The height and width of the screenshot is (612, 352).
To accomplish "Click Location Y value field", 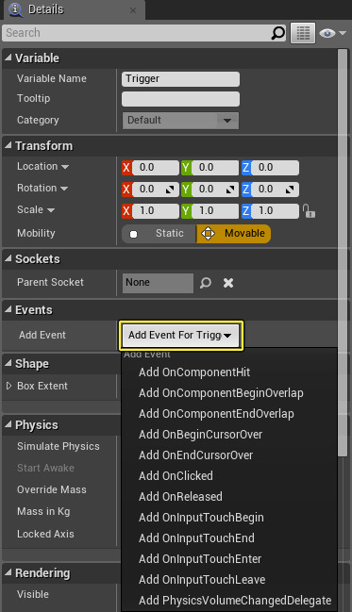I will click(215, 168).
